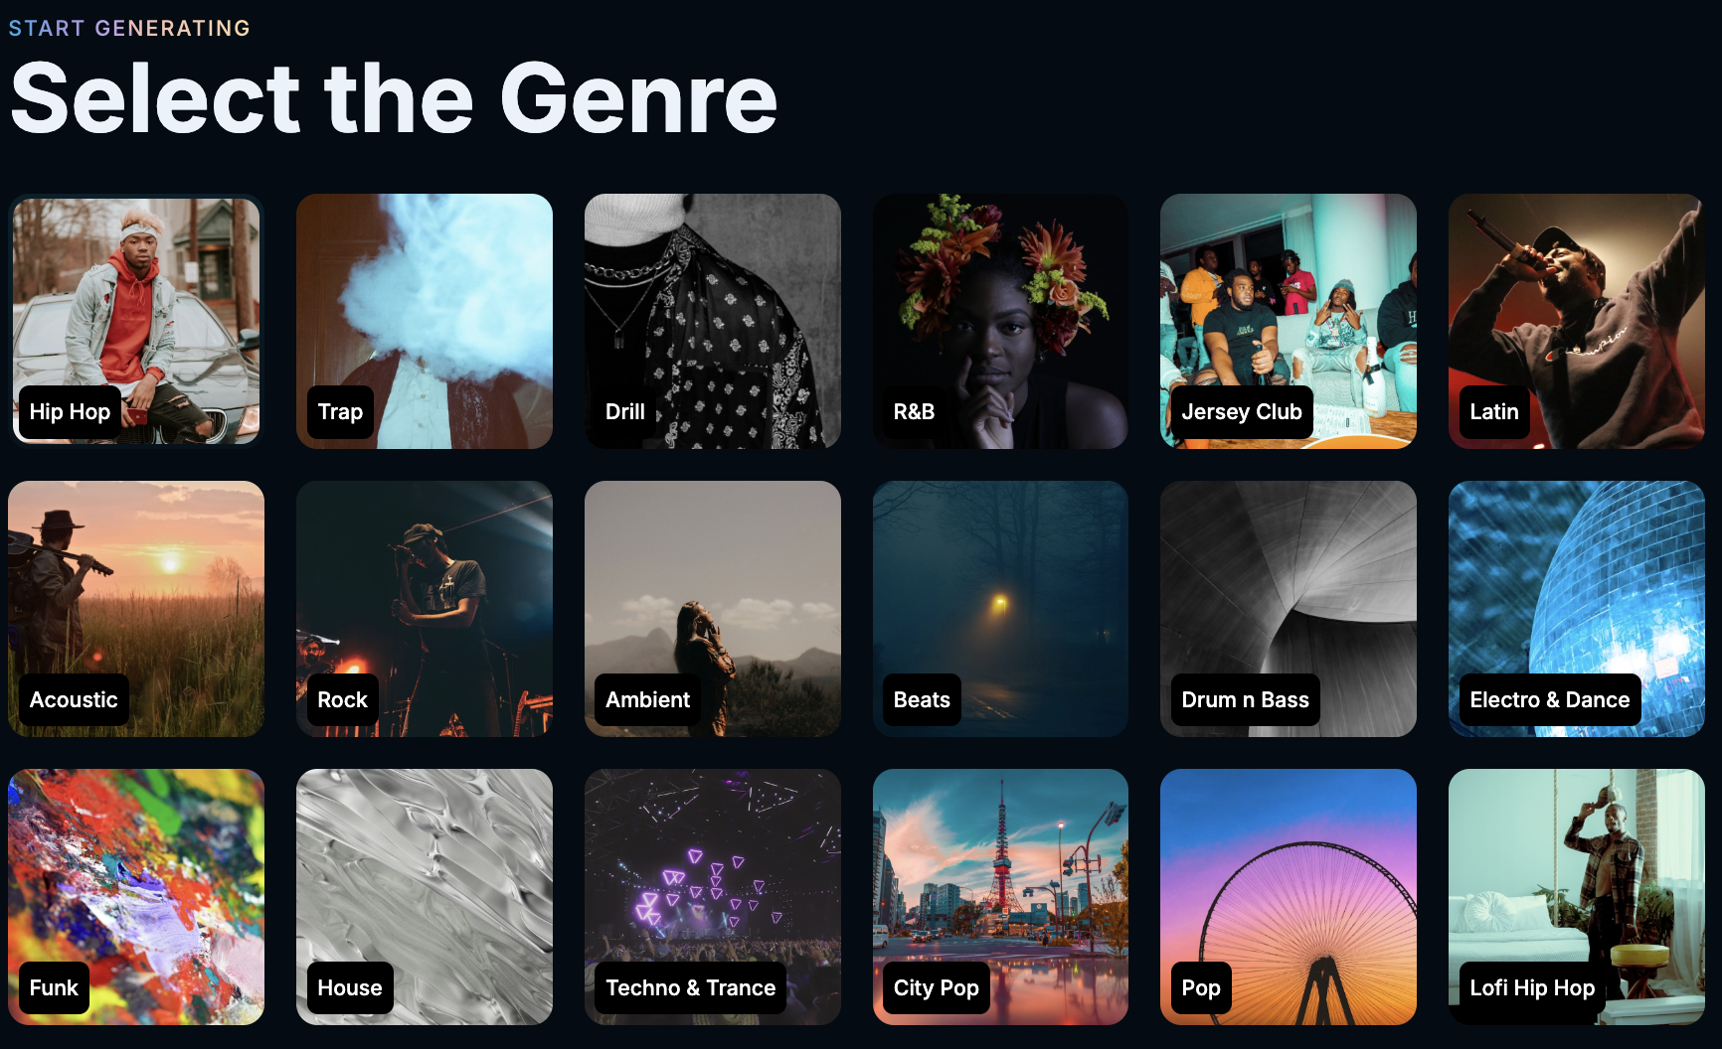Select the Hip Hop genre card
The image size is (1722, 1049).
[136, 321]
